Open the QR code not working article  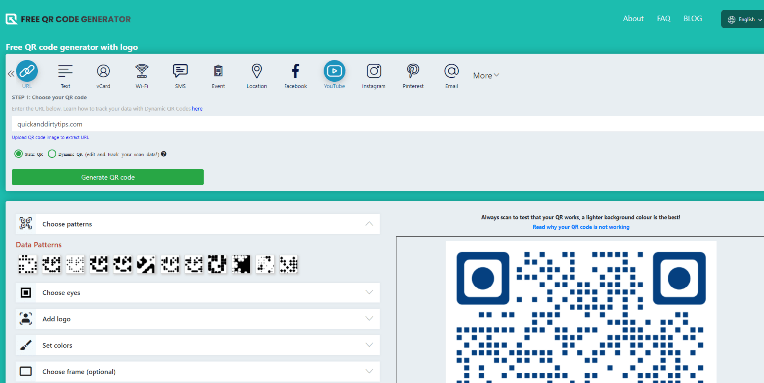tap(580, 227)
